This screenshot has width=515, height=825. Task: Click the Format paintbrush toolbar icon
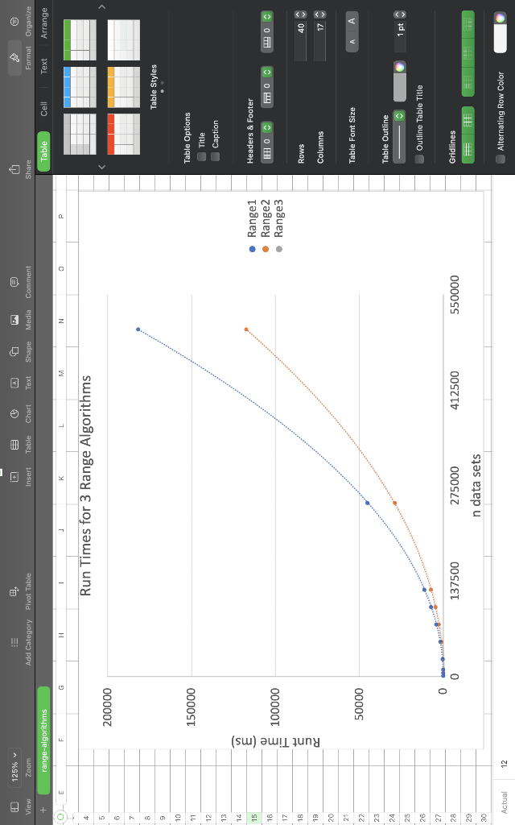click(x=14, y=57)
